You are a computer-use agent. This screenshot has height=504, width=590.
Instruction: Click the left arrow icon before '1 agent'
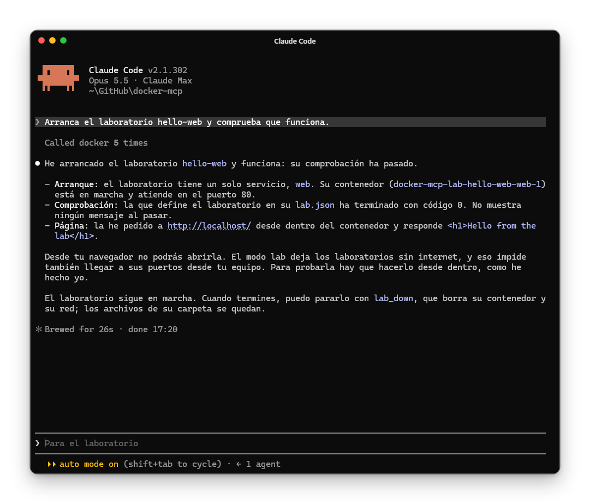click(x=239, y=464)
